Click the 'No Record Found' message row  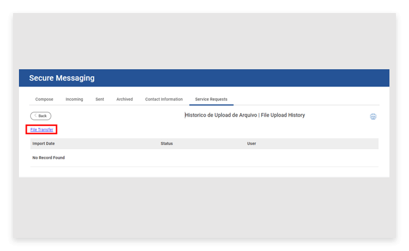tap(49, 158)
